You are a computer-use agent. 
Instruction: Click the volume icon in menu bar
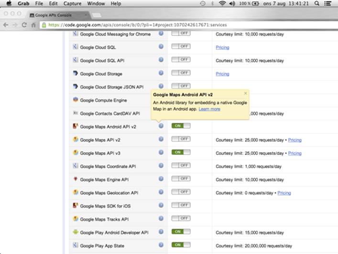pyautogui.click(x=232, y=3)
